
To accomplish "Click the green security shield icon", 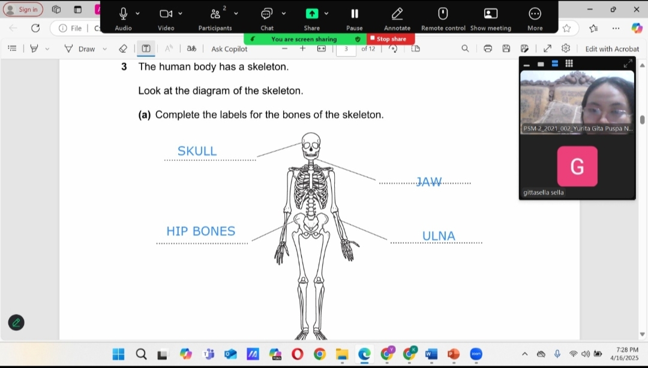I will (358, 39).
